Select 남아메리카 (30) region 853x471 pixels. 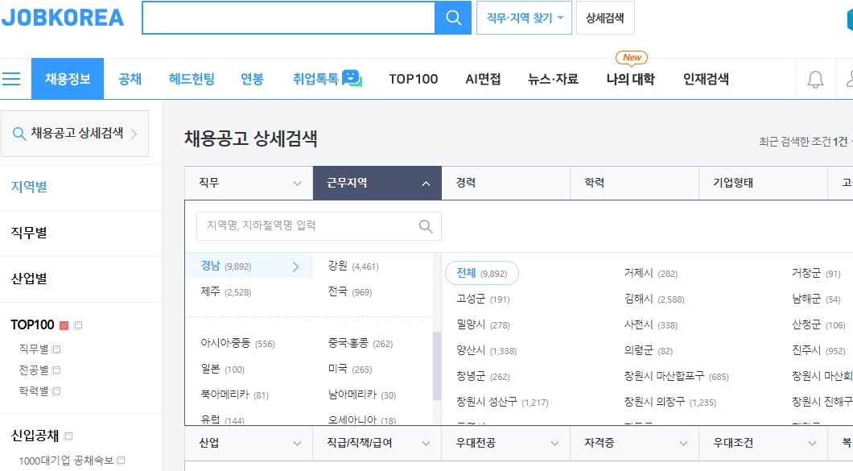(362, 395)
